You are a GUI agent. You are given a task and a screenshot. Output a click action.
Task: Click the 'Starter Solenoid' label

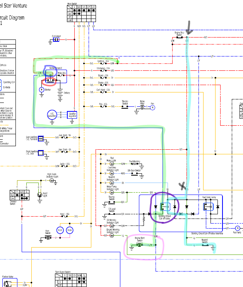(x=56, y=68)
